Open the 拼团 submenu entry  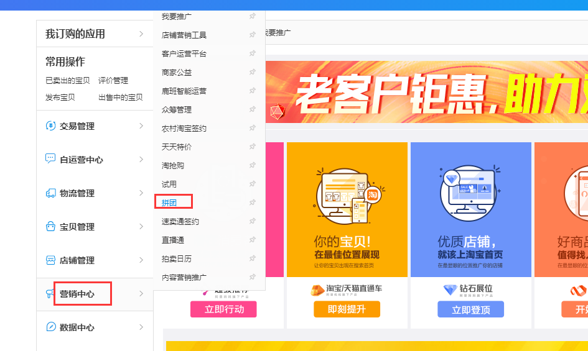coord(169,203)
